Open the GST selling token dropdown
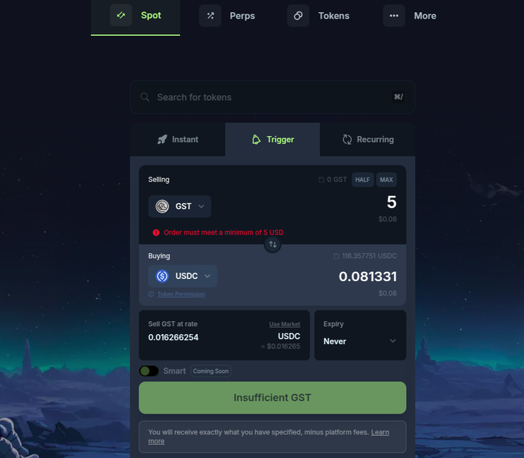This screenshot has width=524, height=458. pos(180,206)
